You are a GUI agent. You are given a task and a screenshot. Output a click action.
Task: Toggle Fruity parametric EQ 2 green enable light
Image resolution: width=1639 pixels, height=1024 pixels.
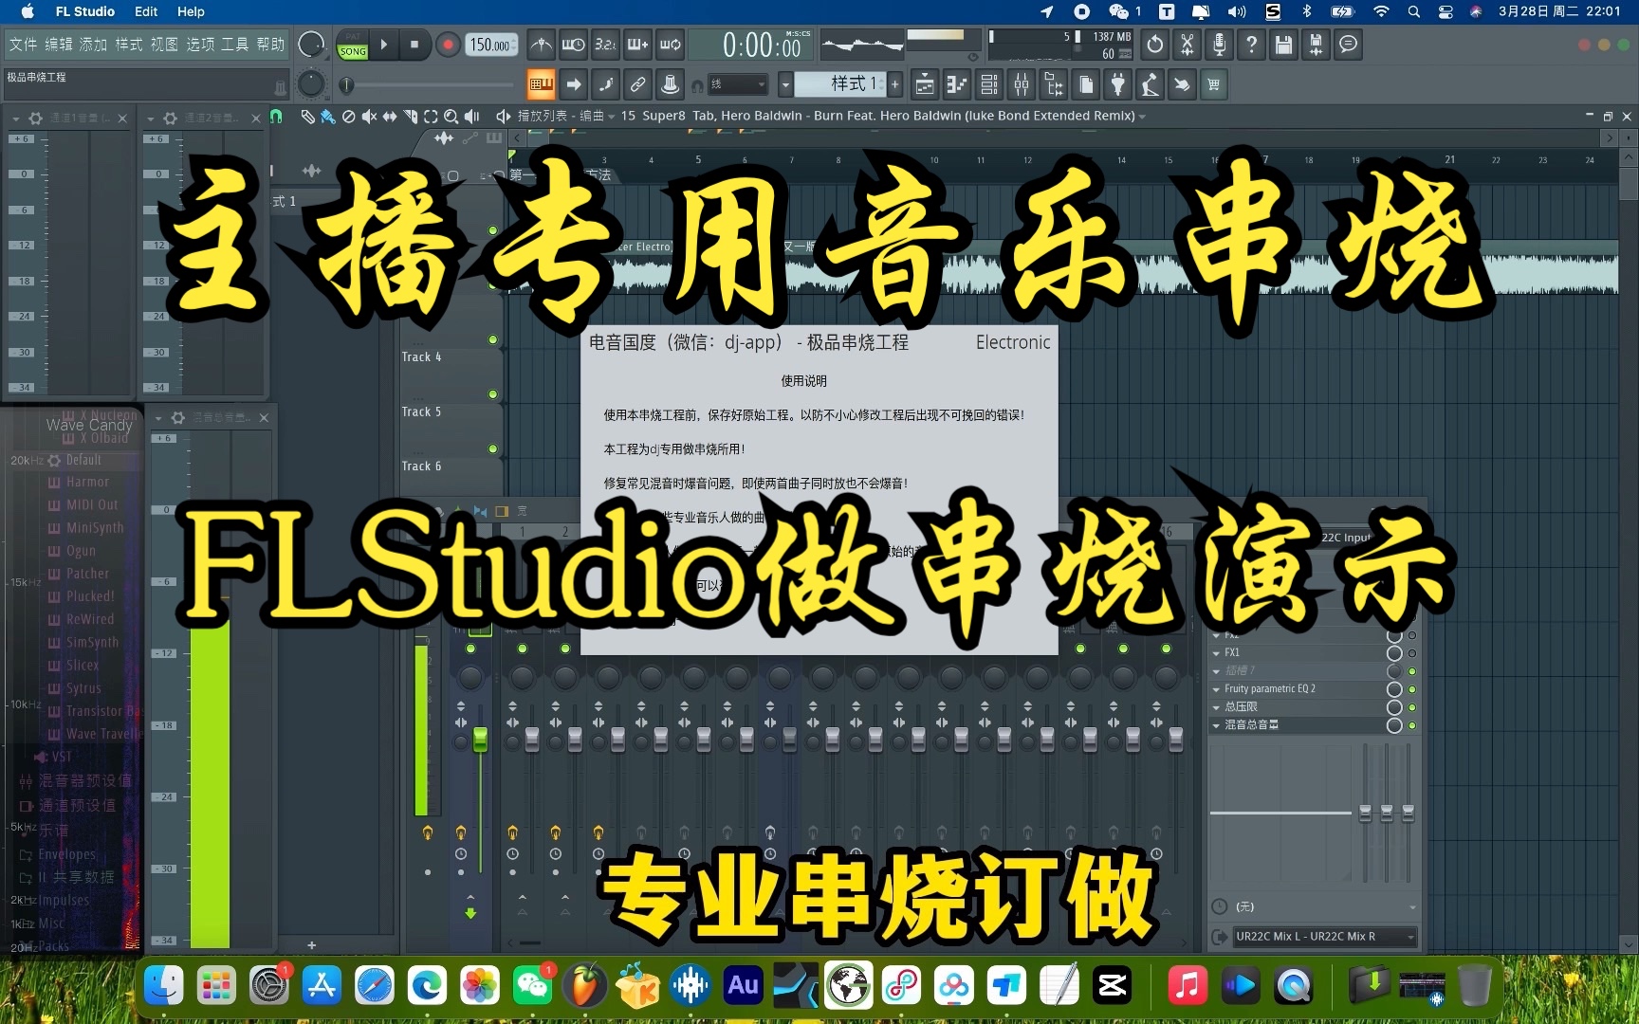click(x=1412, y=689)
